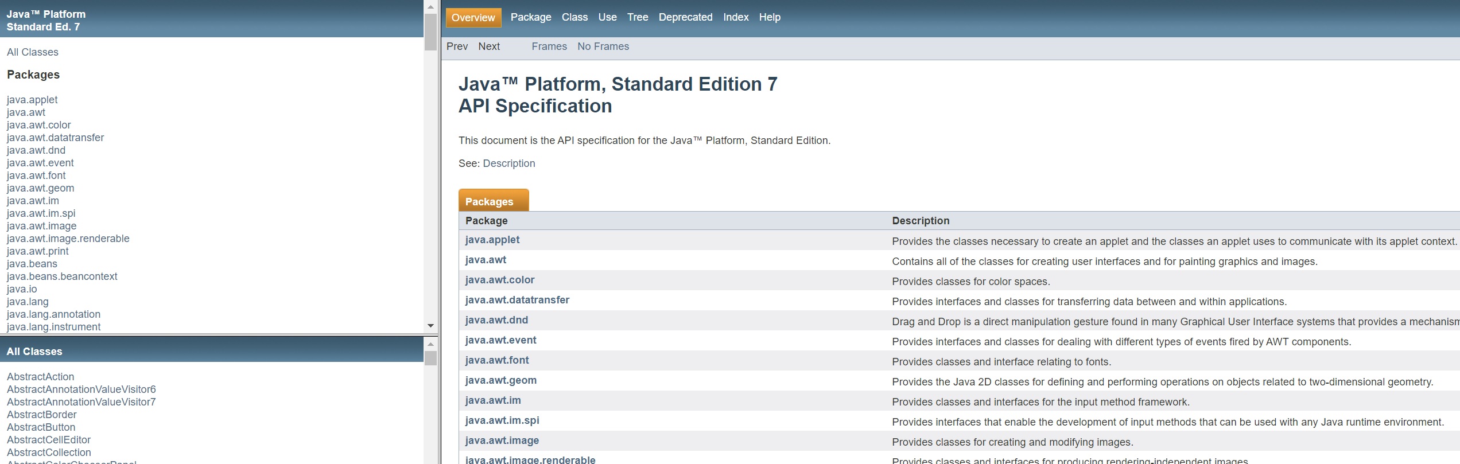Open the Overview tab in navigation bar

click(473, 18)
